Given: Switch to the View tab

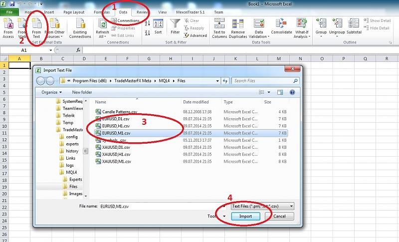Looking at the screenshot, I should tap(162, 12).
